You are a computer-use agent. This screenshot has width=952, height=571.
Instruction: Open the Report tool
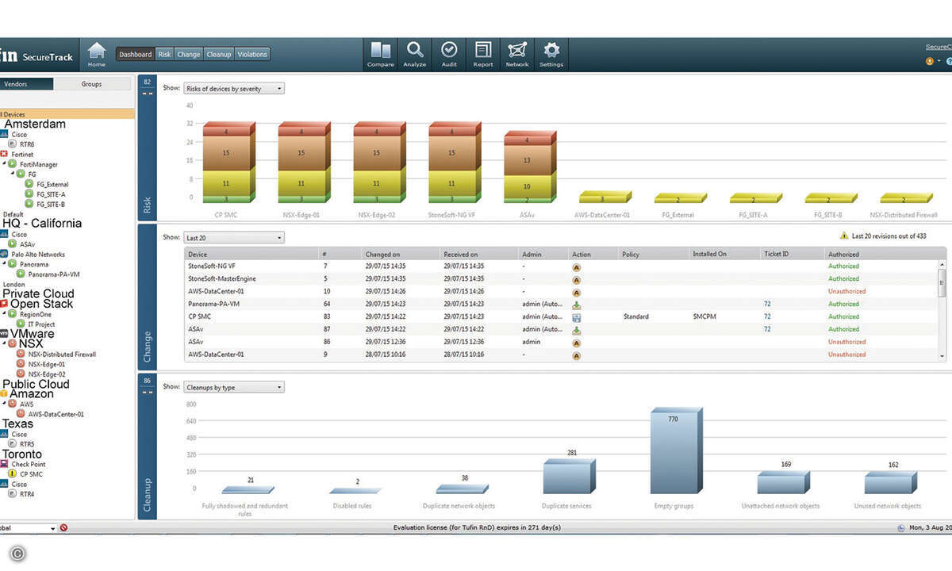tap(483, 54)
